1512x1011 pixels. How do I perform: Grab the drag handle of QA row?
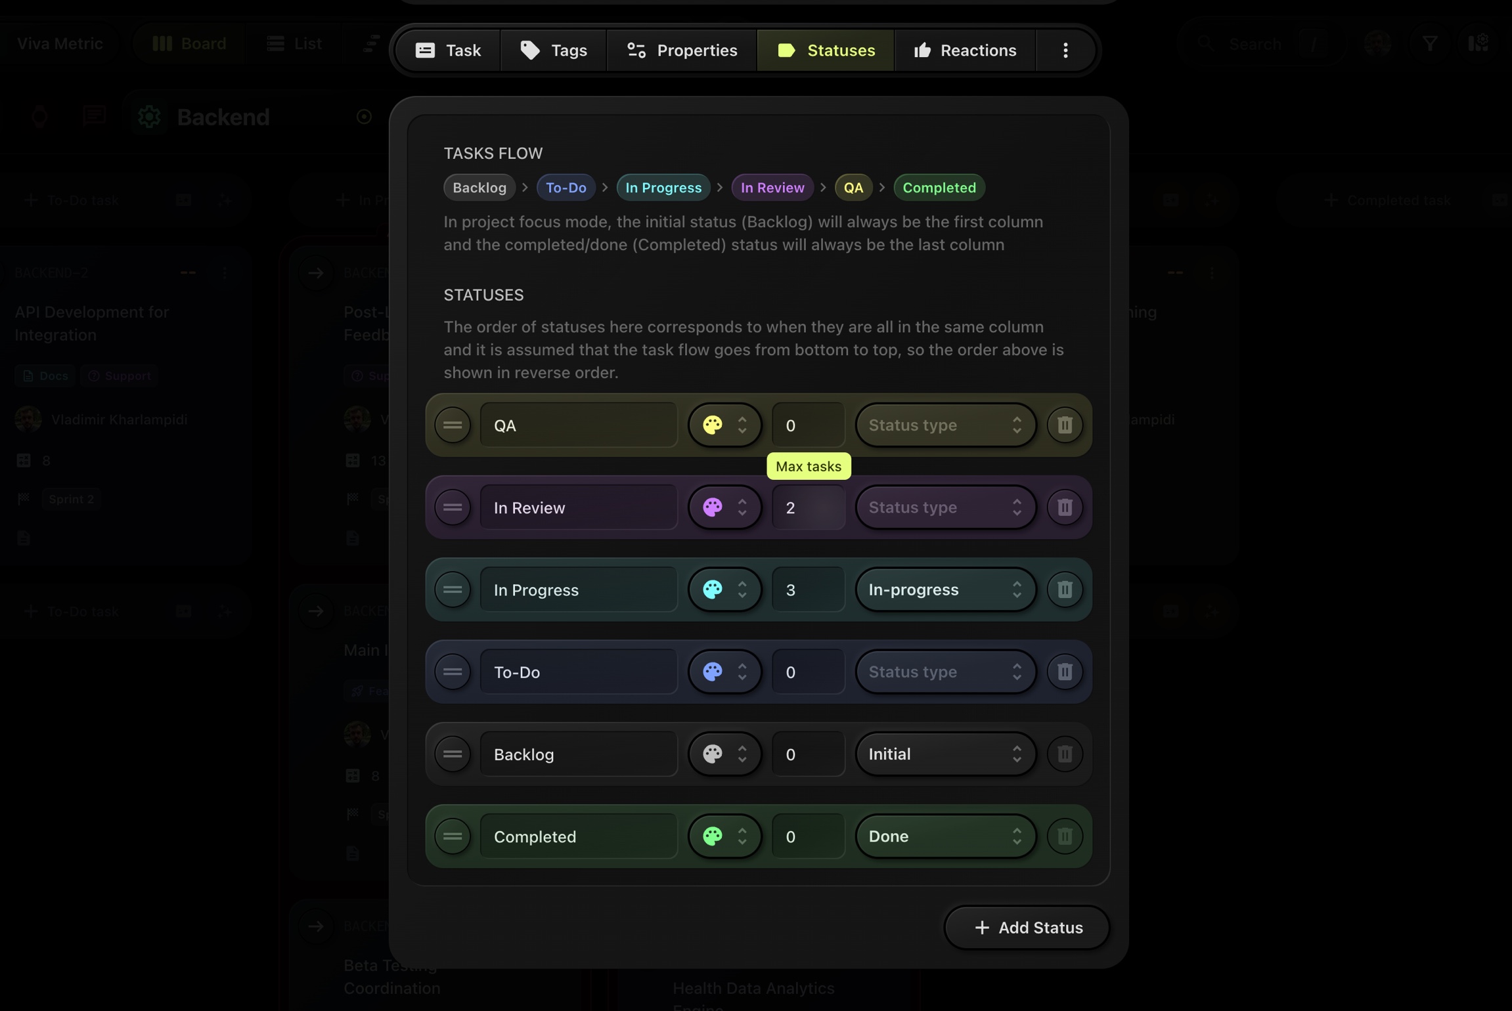452,425
